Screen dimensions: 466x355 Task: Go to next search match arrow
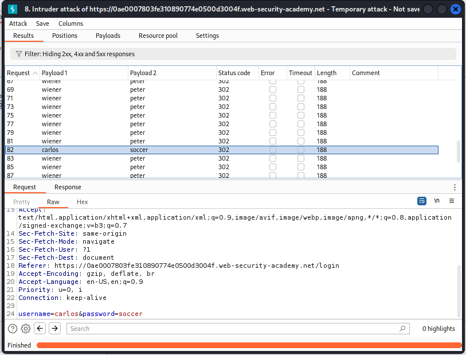coord(54,329)
